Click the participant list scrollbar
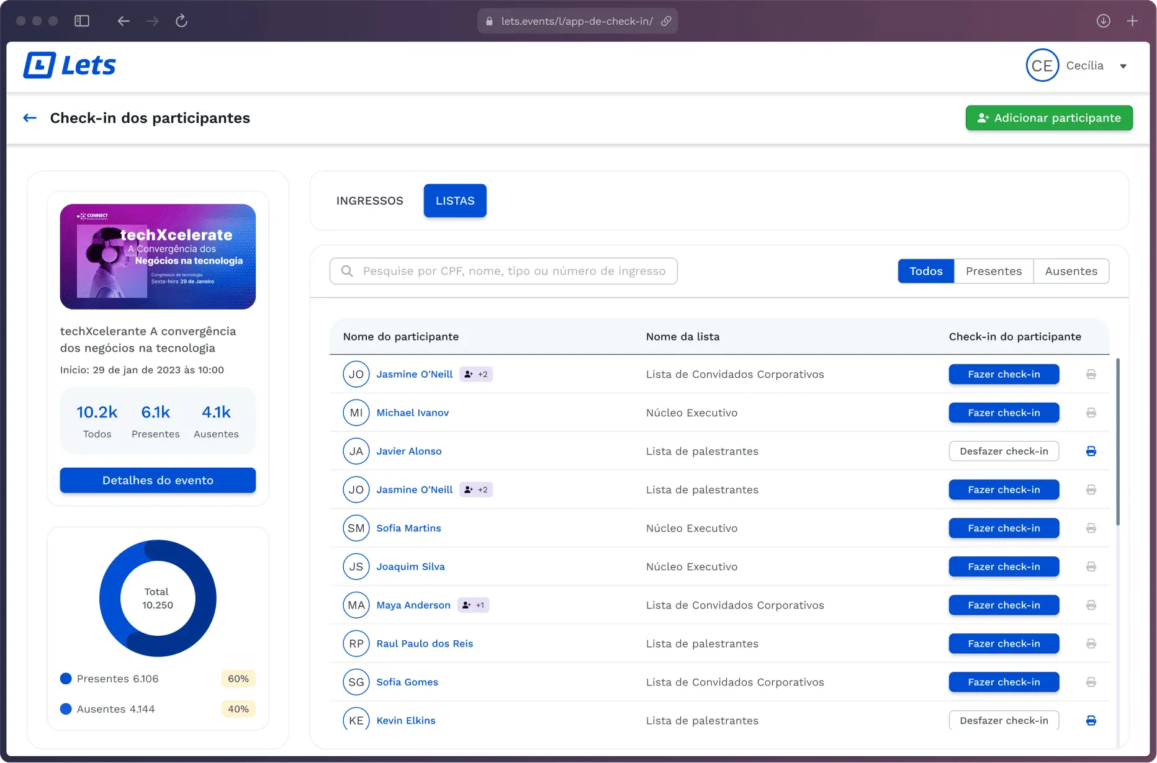The image size is (1157, 763). point(1118,442)
